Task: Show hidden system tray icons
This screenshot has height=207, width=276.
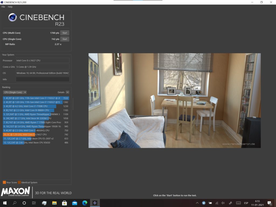Action: point(197,203)
